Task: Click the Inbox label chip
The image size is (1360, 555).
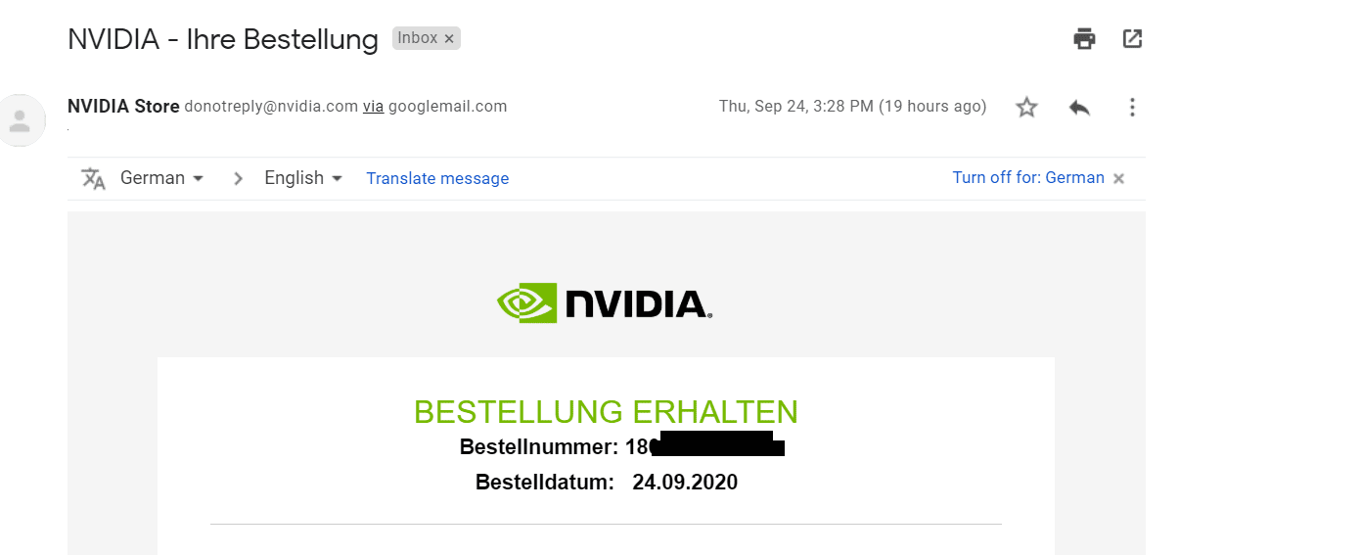Action: [x=418, y=38]
